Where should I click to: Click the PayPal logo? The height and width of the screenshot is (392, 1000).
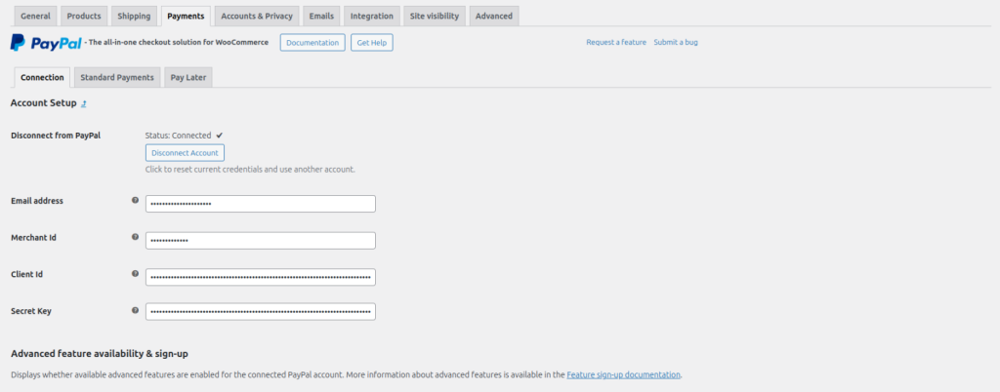coord(46,43)
